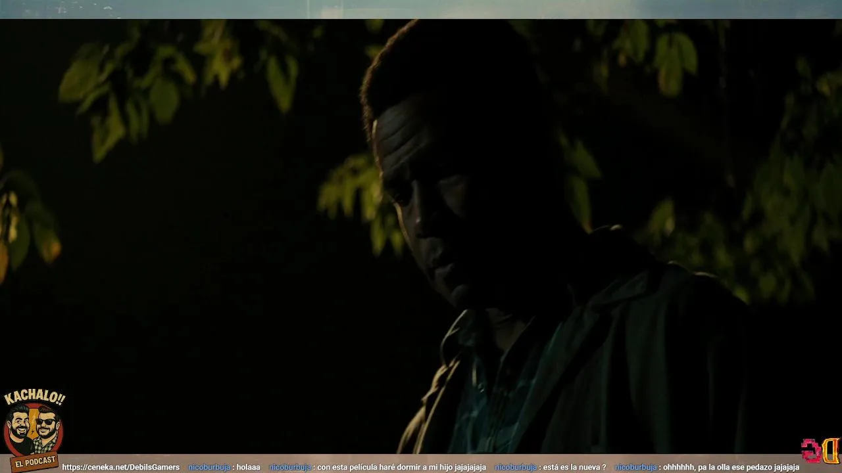Click the nicoburbuja name before 'ohhhhhh, pa la olla'
The width and height of the screenshot is (842, 473).
[x=635, y=467]
